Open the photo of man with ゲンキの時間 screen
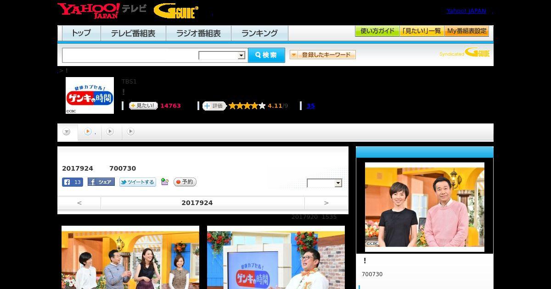 point(276,257)
